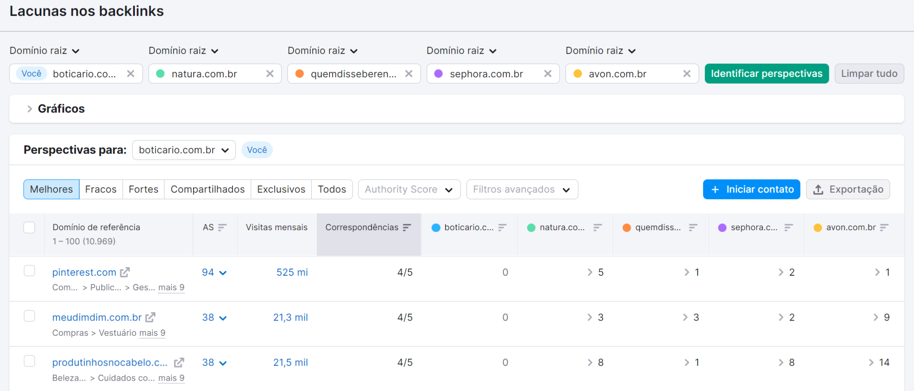Open the produtinhosnocabelo domain link

tap(110, 363)
